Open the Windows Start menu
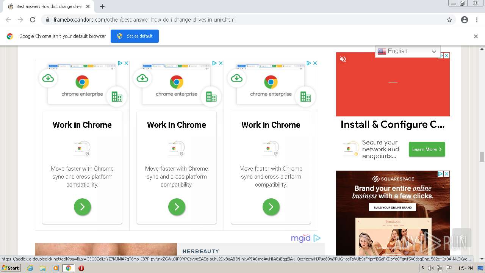This screenshot has height=273, width=485. pyautogui.click(x=11, y=268)
